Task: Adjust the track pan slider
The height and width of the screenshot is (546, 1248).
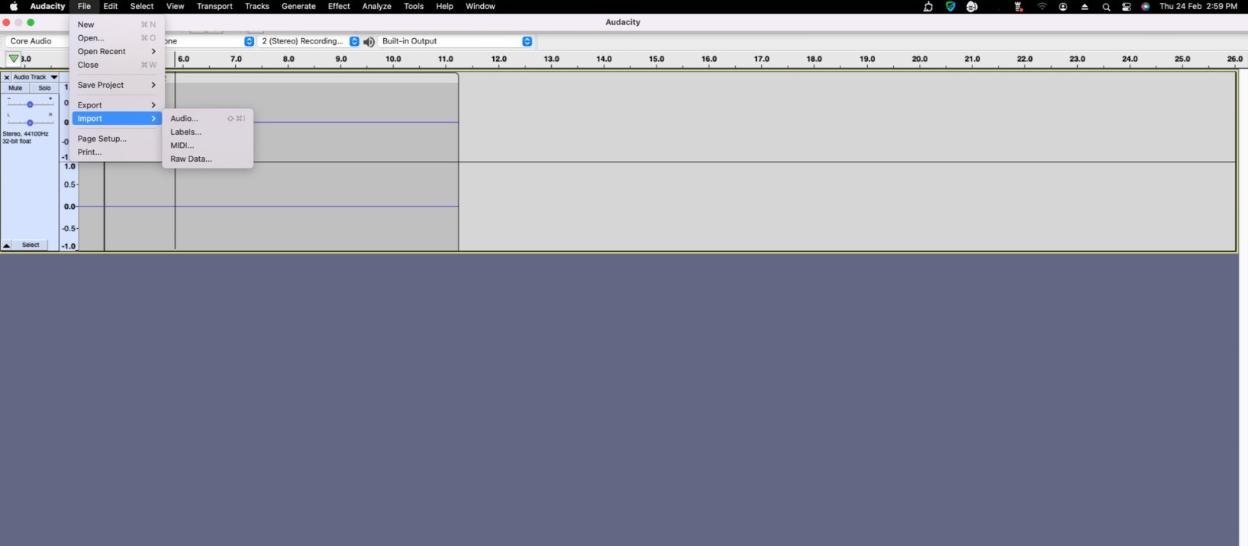Action: pos(30,122)
